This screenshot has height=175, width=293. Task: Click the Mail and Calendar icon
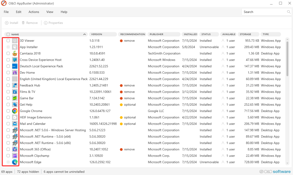15,124
